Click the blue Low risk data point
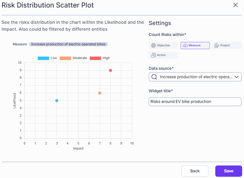Image resolution: width=244 pixels, height=178 pixels. coord(57,101)
